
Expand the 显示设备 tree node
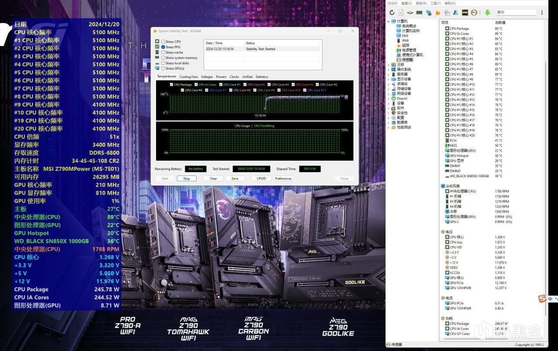pyautogui.click(x=388, y=79)
